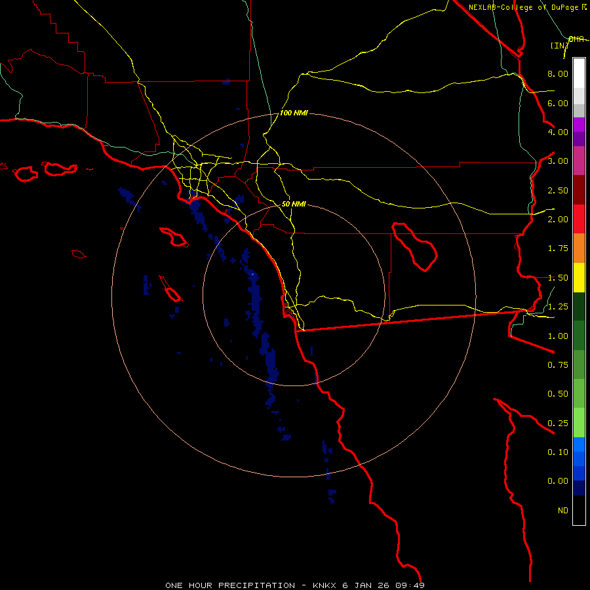Select the yellow legend swatch

coord(579,277)
